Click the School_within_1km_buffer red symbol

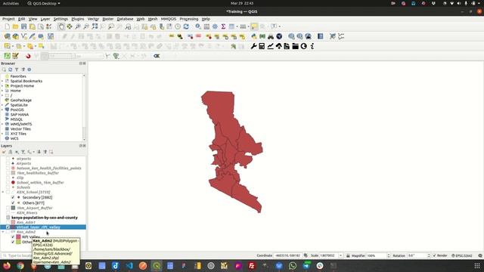pyautogui.click(x=13, y=183)
